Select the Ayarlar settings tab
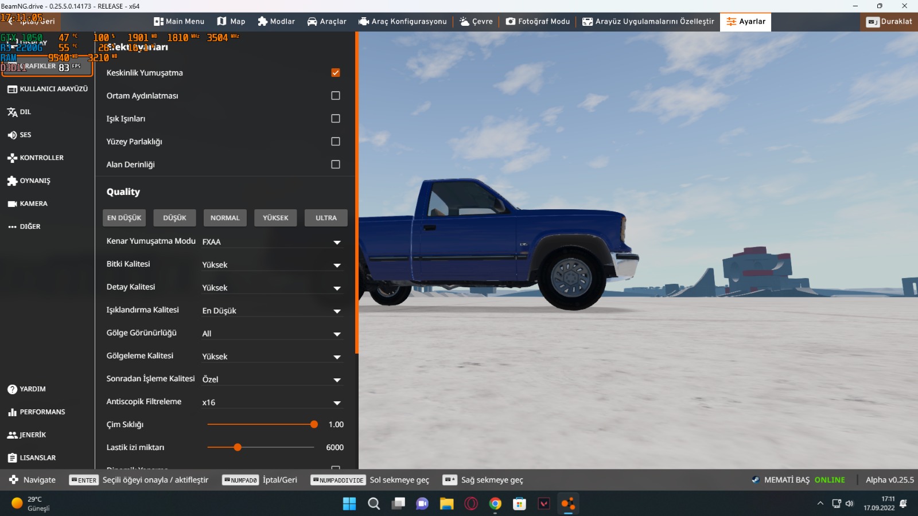The image size is (918, 516). [746, 22]
